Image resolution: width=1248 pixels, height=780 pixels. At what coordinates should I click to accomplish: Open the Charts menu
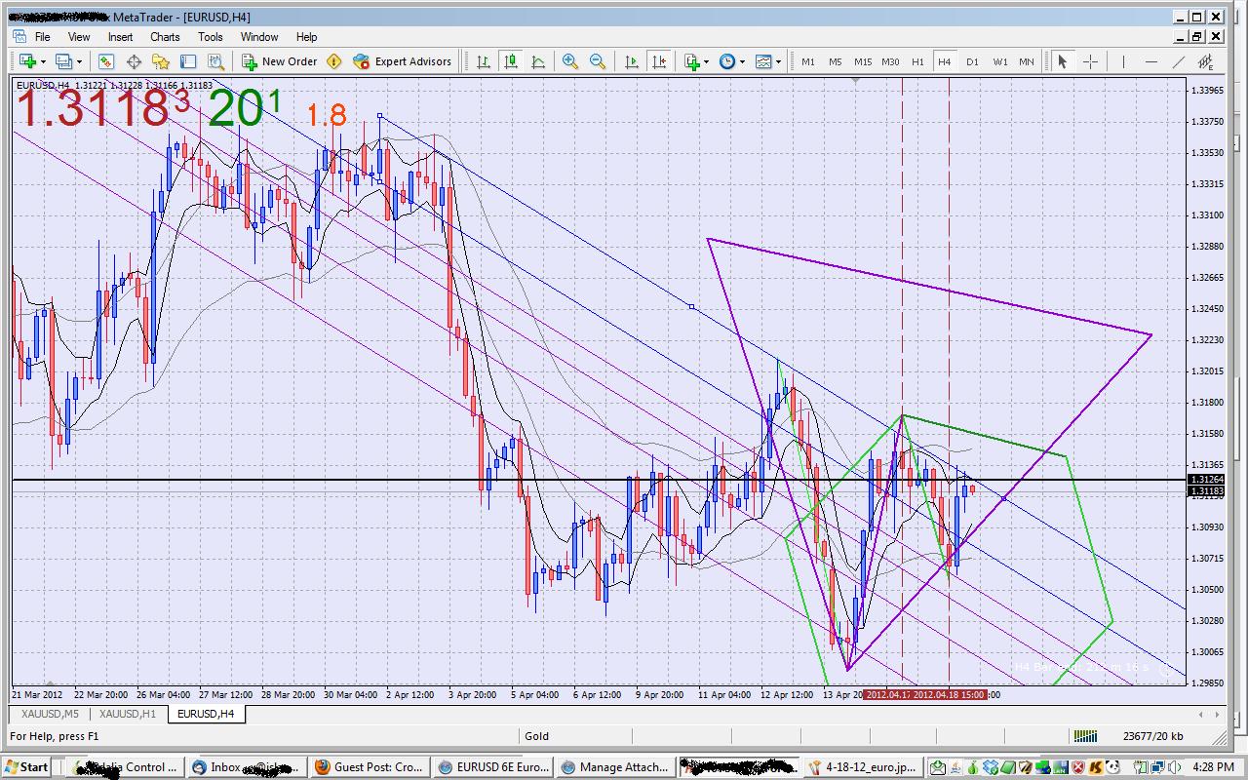(x=165, y=37)
